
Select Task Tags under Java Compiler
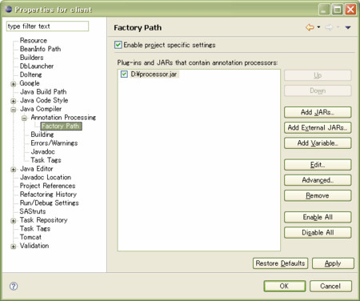click(46, 160)
